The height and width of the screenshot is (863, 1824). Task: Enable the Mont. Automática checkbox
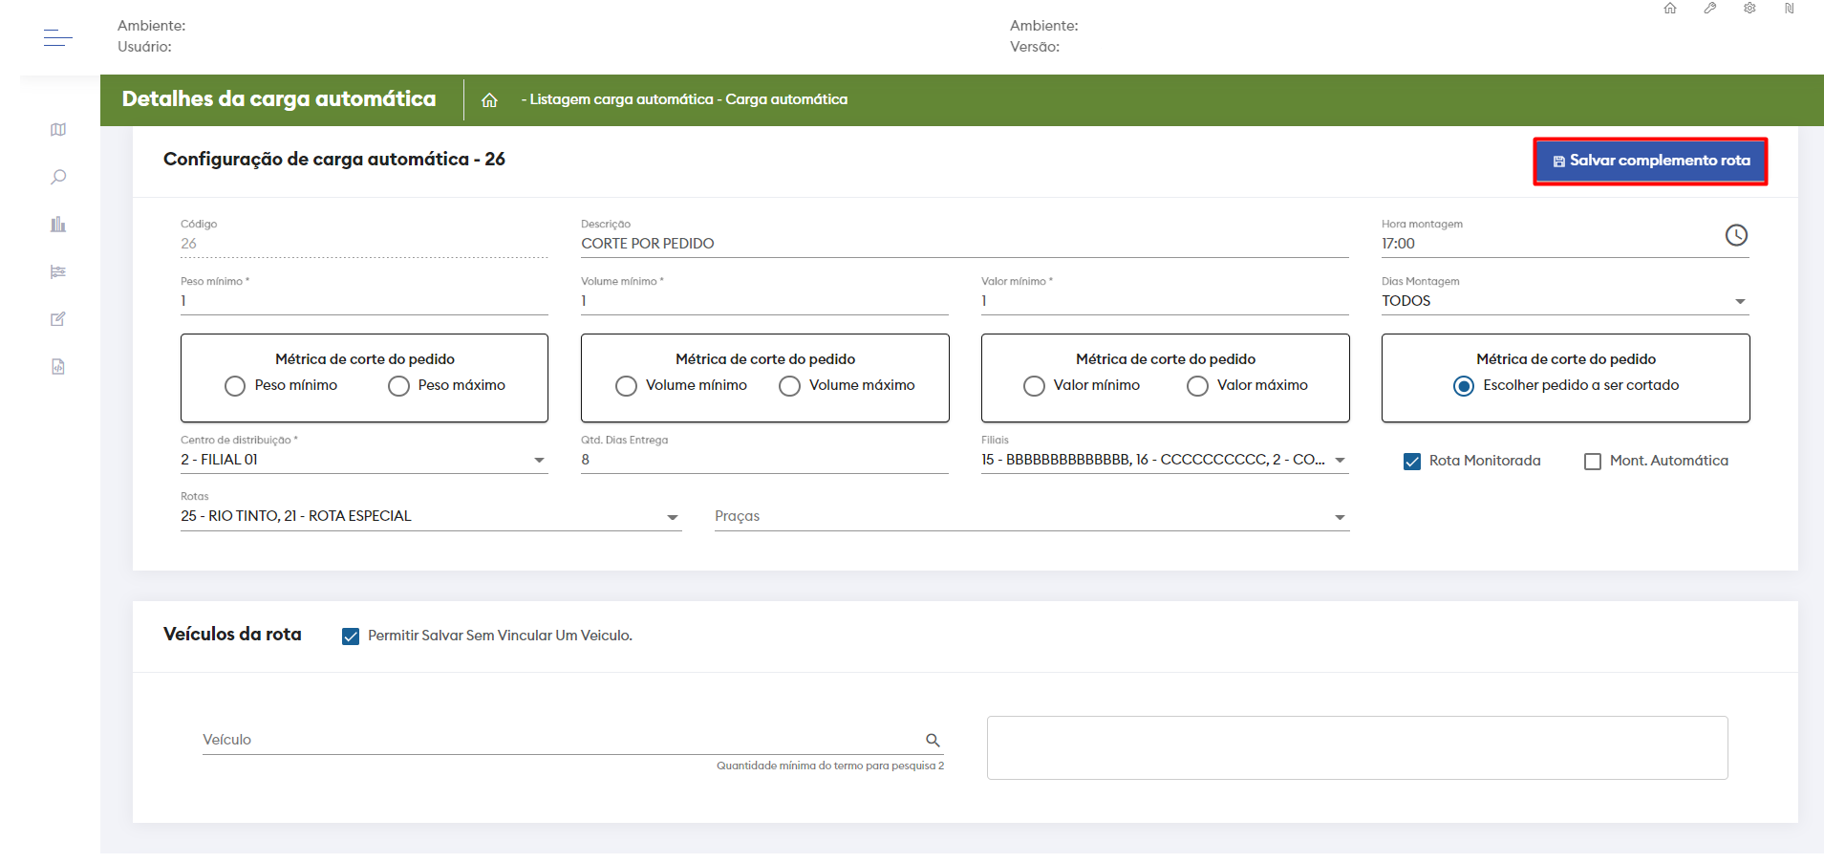(1593, 462)
